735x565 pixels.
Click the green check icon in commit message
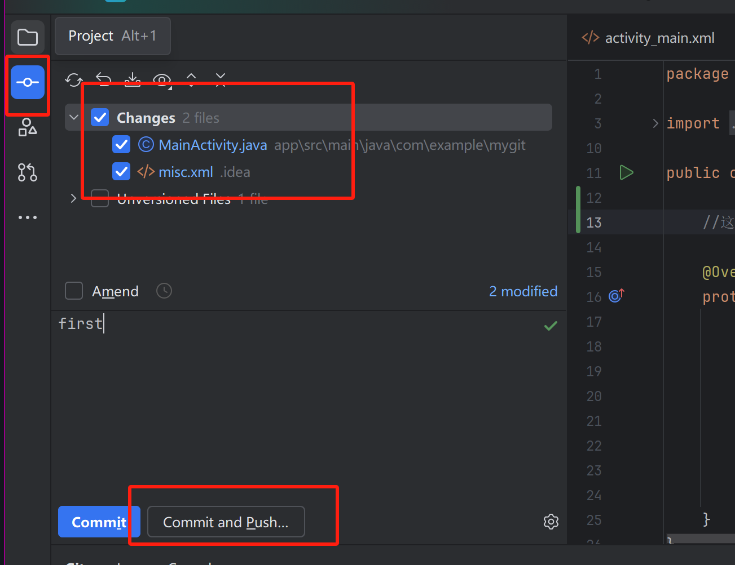pos(551,325)
